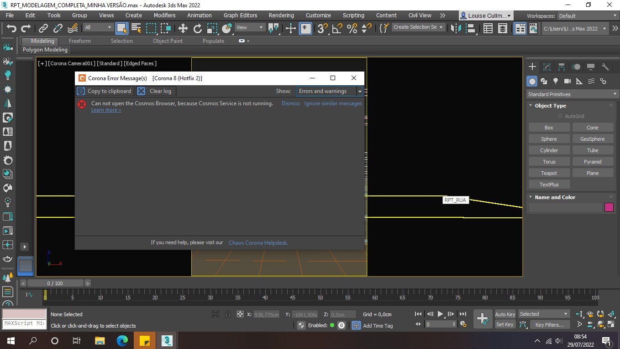Open Microsoft Edge from taskbar
Screen dimensions: 620x349
pyautogui.click(x=122, y=340)
